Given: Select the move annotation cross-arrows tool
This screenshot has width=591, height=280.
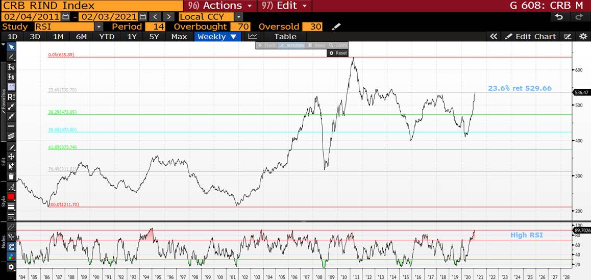Looking at the screenshot, I should [x=11, y=157].
